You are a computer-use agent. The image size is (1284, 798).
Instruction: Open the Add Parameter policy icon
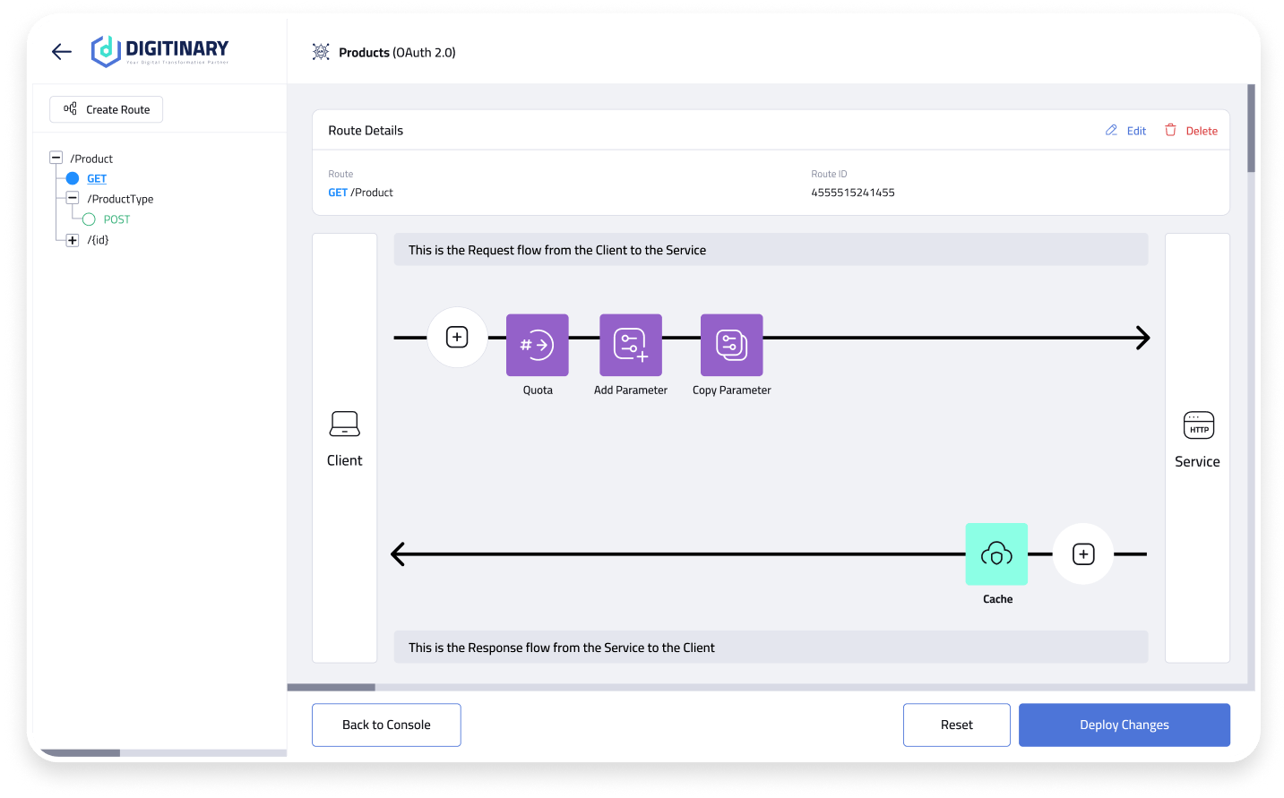630,345
